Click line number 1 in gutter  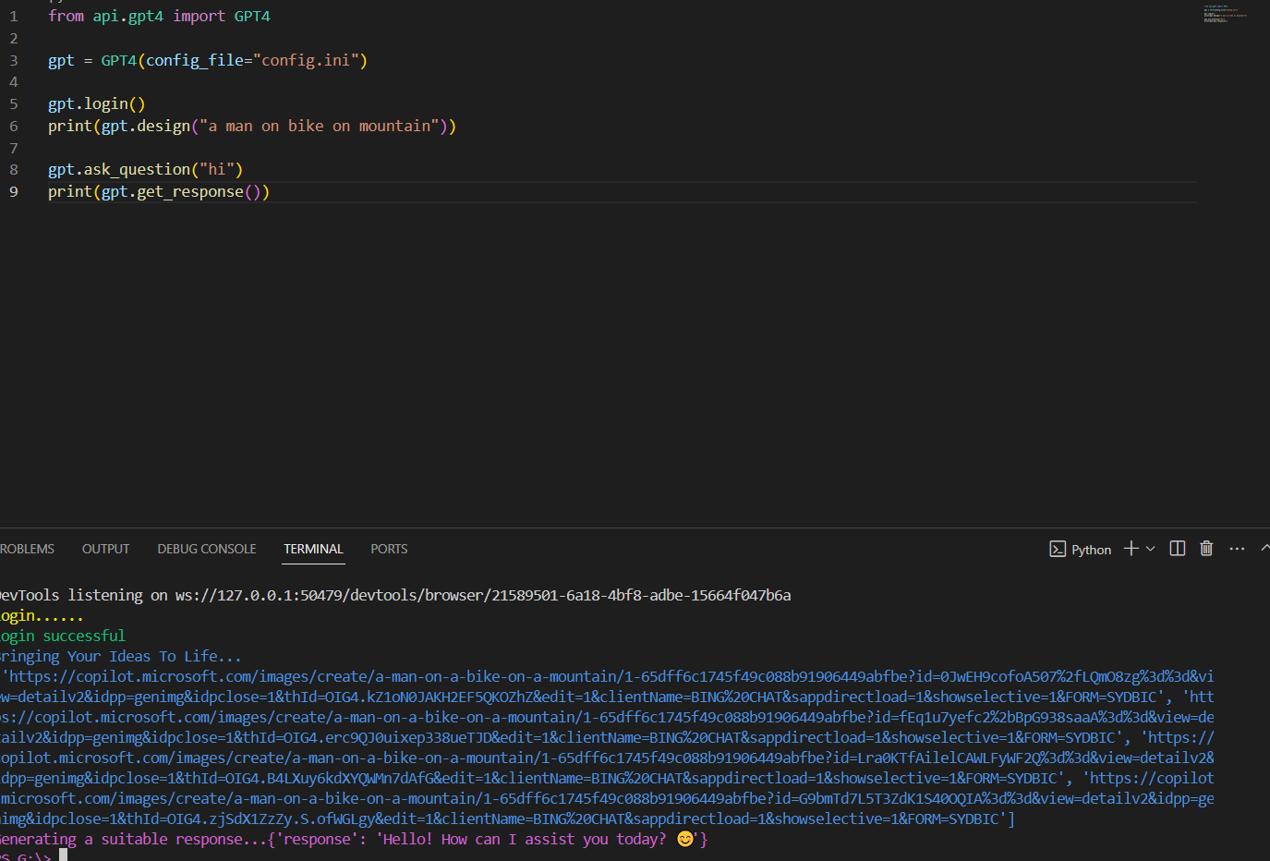coord(14,16)
